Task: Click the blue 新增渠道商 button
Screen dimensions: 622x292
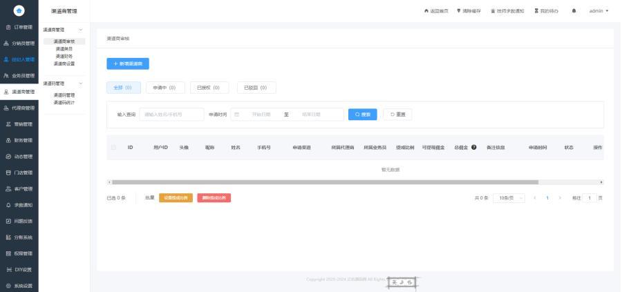Action: tap(128, 64)
